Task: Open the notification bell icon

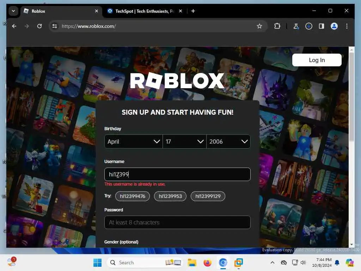Action: coord(337,263)
